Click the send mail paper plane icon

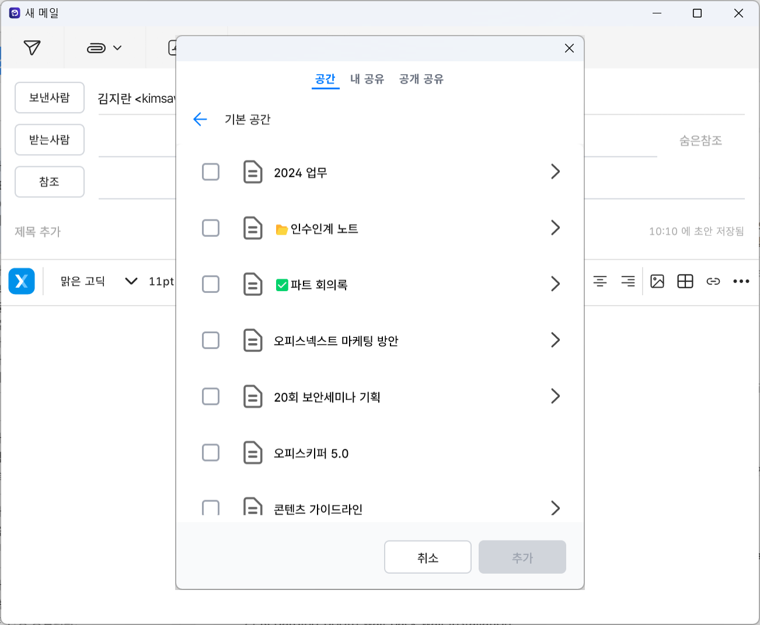pos(33,47)
